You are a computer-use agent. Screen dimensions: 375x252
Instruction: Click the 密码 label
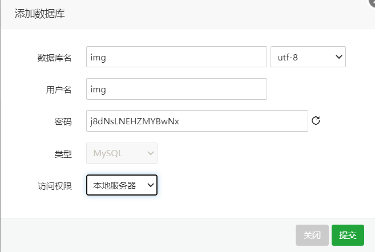(x=63, y=122)
